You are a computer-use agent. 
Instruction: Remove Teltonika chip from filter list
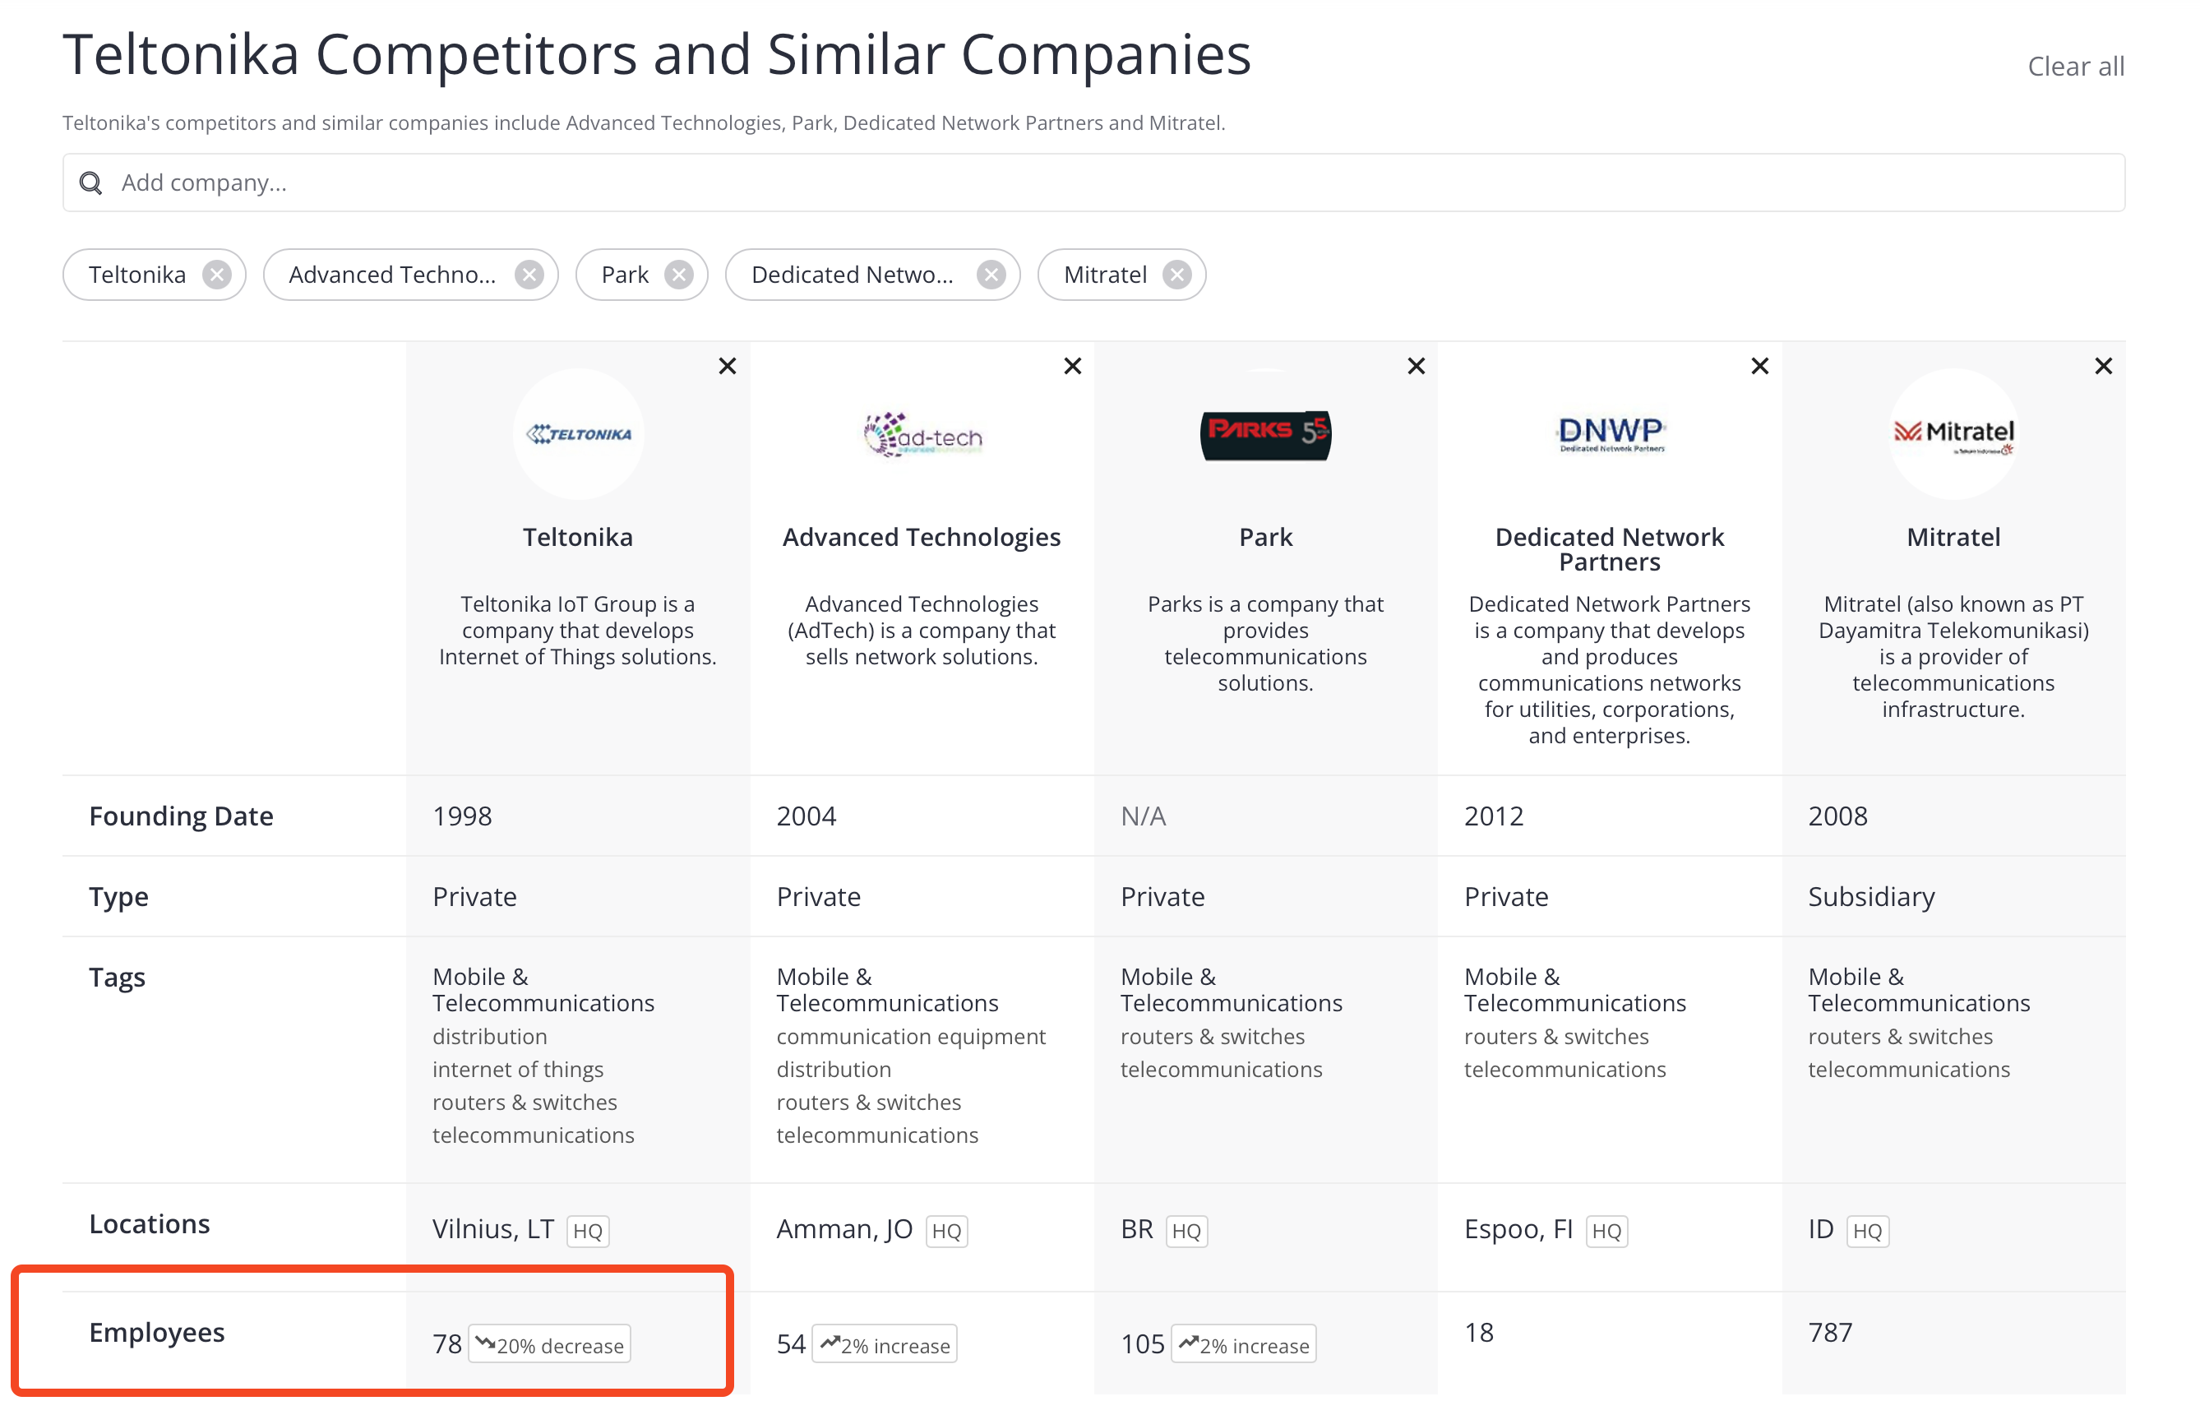(x=217, y=275)
